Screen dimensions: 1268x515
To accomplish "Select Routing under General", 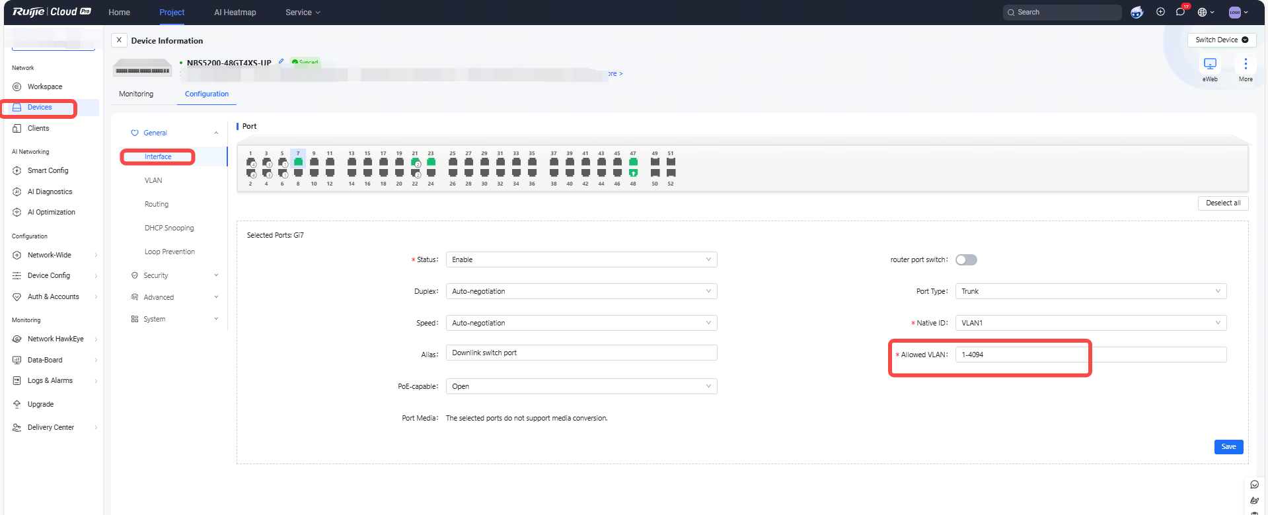I will [157, 204].
